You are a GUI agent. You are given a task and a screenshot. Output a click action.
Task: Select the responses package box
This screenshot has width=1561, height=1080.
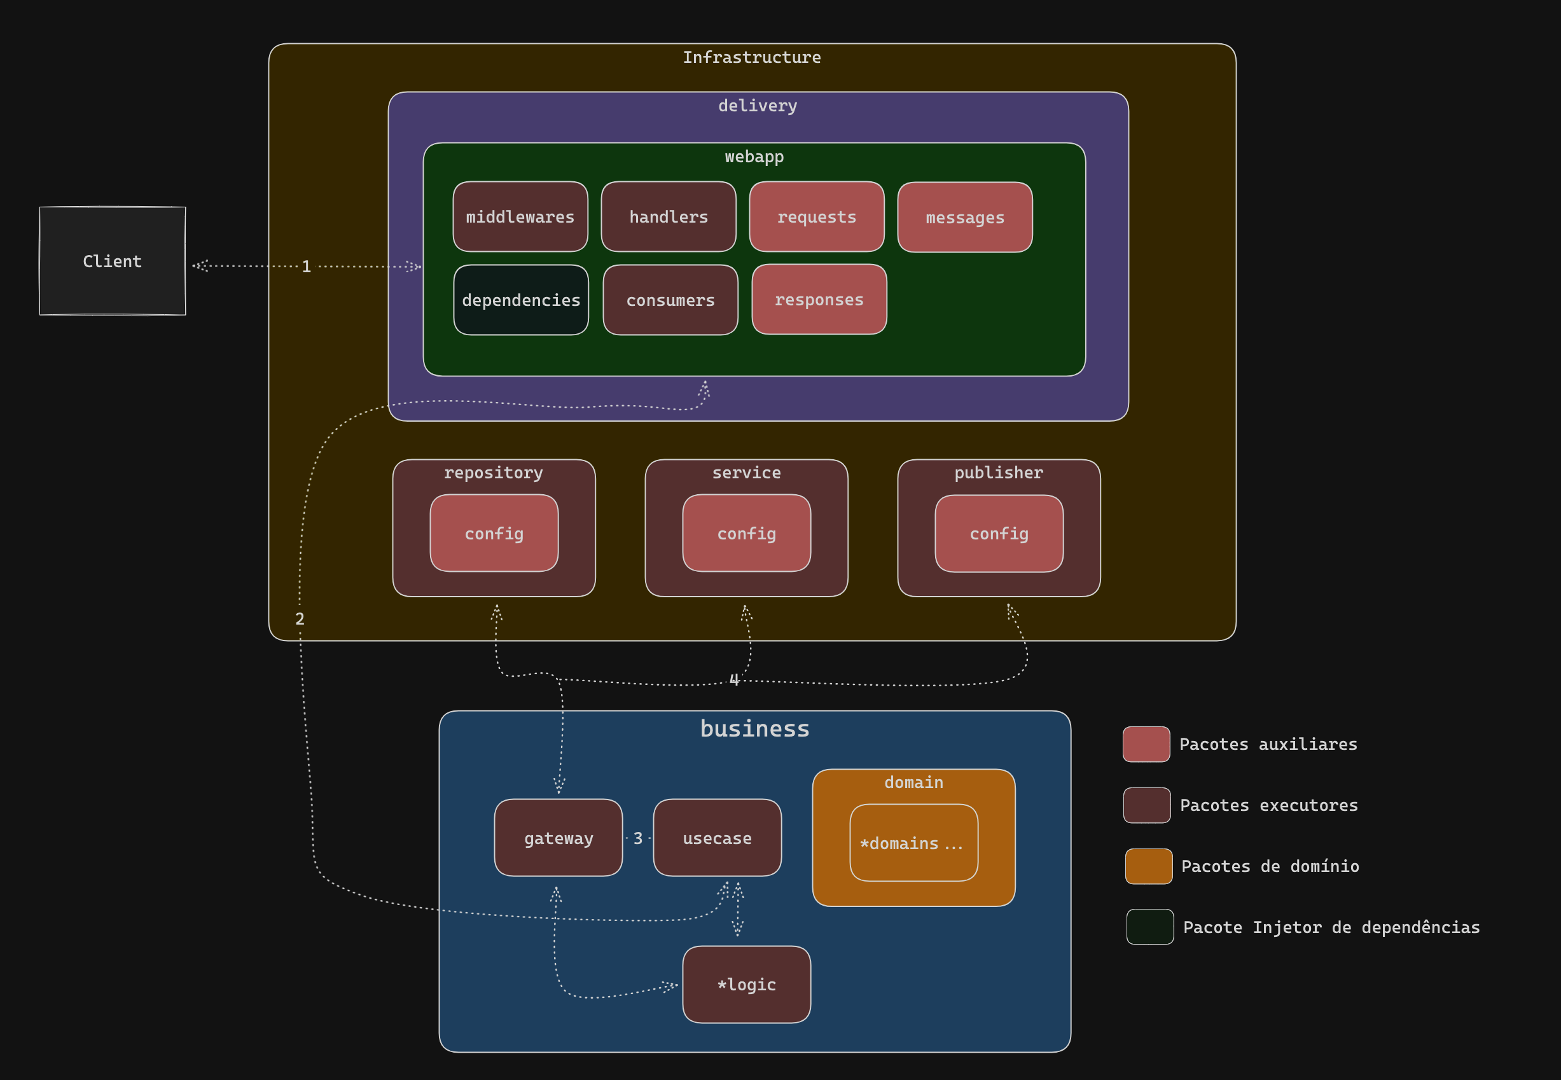pos(819,299)
